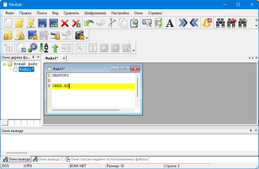Screen dimensions: 259x169
Task: Click the horizontal scrollbar in Файл1 editor
Action: (86, 110)
